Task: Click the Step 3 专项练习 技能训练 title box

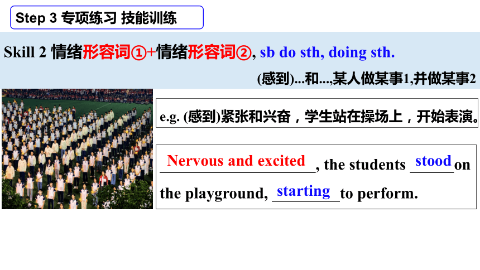Action: tap(107, 17)
